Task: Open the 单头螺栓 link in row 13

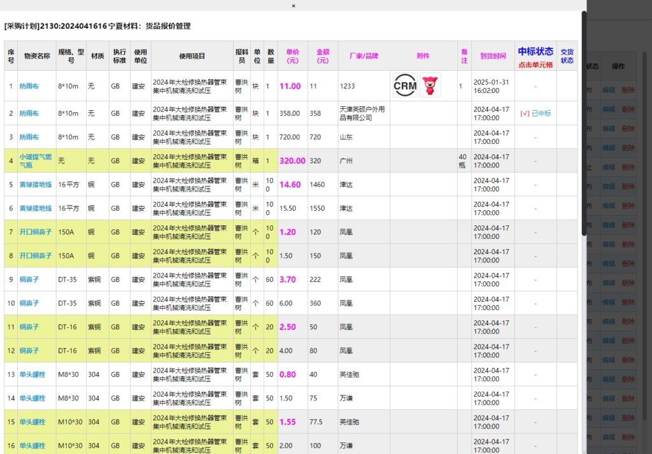Action: point(32,374)
